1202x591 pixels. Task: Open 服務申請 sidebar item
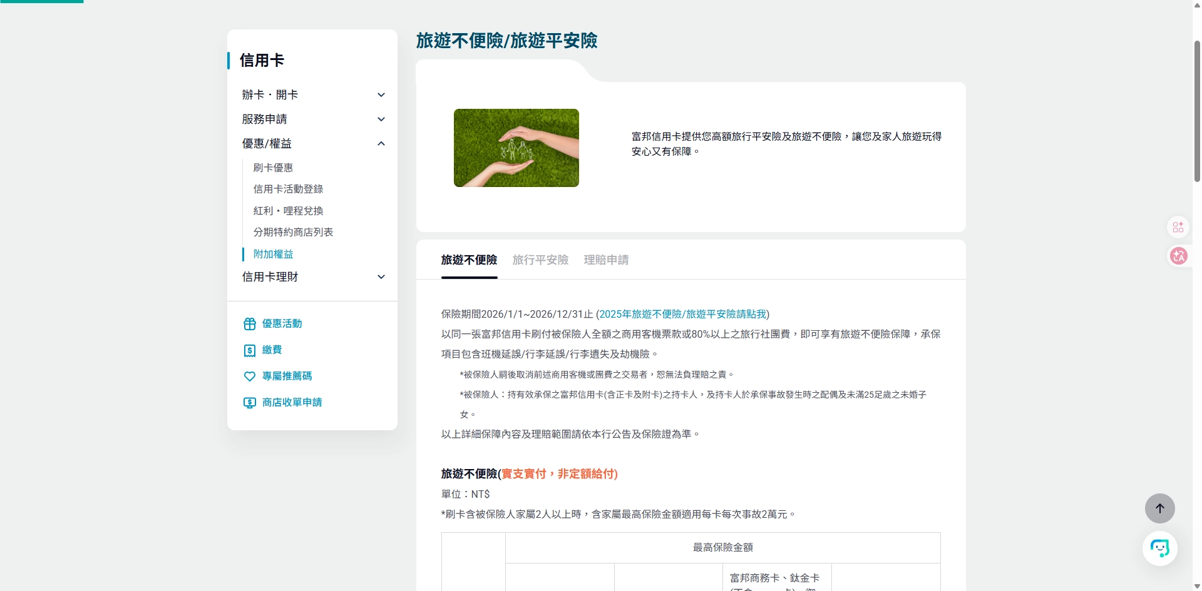[x=264, y=119]
